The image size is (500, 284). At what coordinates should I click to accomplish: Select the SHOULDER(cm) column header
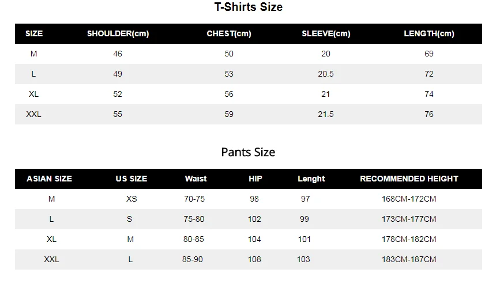coord(118,33)
